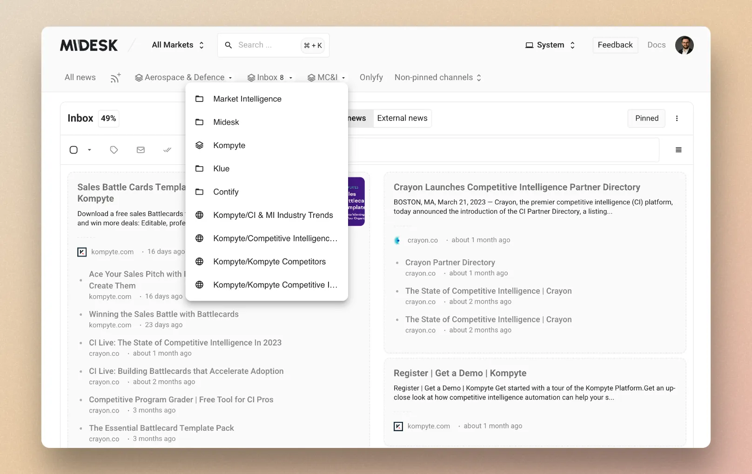Image resolution: width=752 pixels, height=474 pixels.
Task: Open the Inbox three-dot options menu
Action: pos(677,118)
